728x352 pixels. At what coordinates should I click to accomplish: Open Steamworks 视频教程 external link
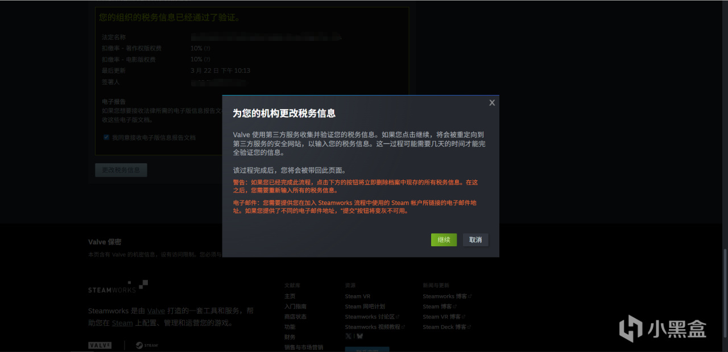pos(375,327)
